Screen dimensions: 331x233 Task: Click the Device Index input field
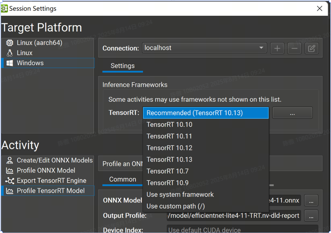(x=242, y=229)
